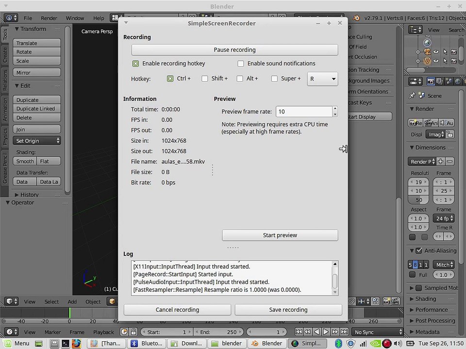Click the add render preset plus icon

pyautogui.click(x=440, y=161)
